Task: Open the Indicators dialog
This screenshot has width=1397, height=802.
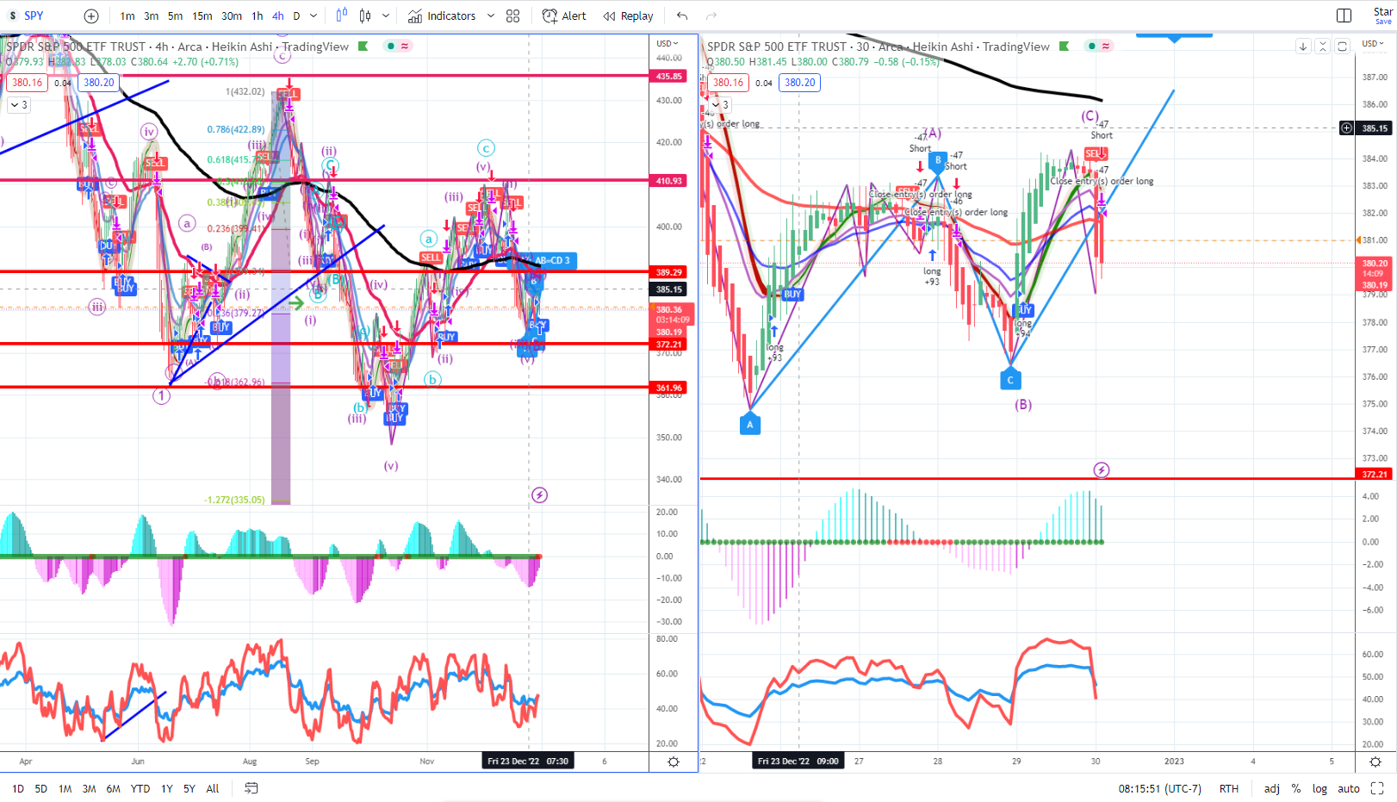Action: tap(442, 16)
